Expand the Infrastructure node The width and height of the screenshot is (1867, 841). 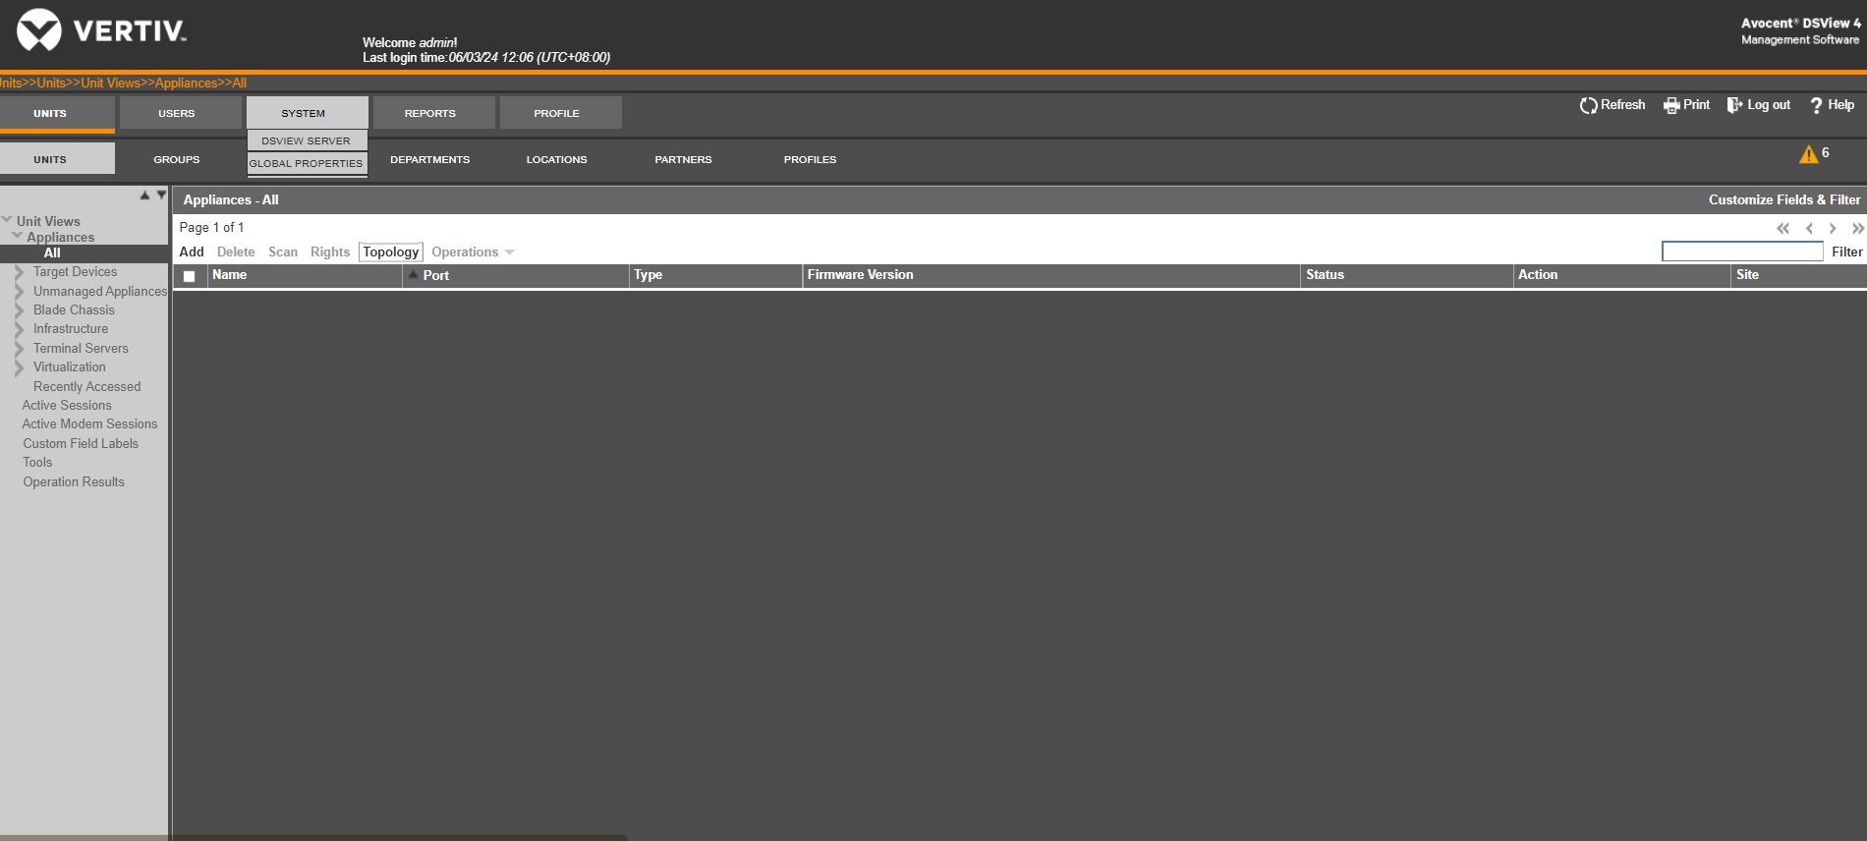point(19,329)
